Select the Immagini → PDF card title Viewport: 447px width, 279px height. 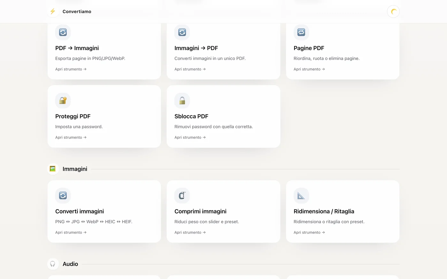click(x=196, y=48)
